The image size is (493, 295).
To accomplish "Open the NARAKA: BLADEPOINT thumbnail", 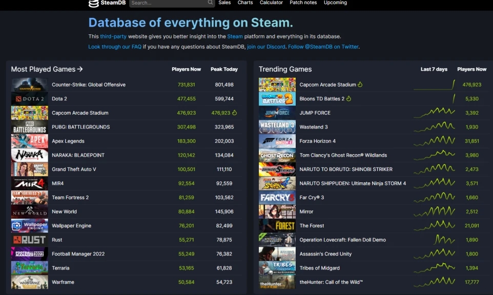I will [x=30, y=155].
